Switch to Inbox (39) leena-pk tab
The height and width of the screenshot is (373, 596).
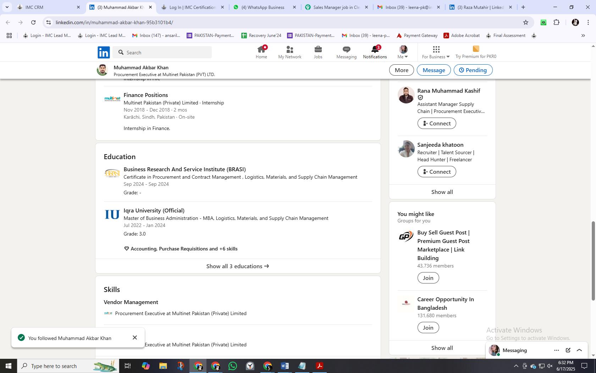pyautogui.click(x=409, y=7)
